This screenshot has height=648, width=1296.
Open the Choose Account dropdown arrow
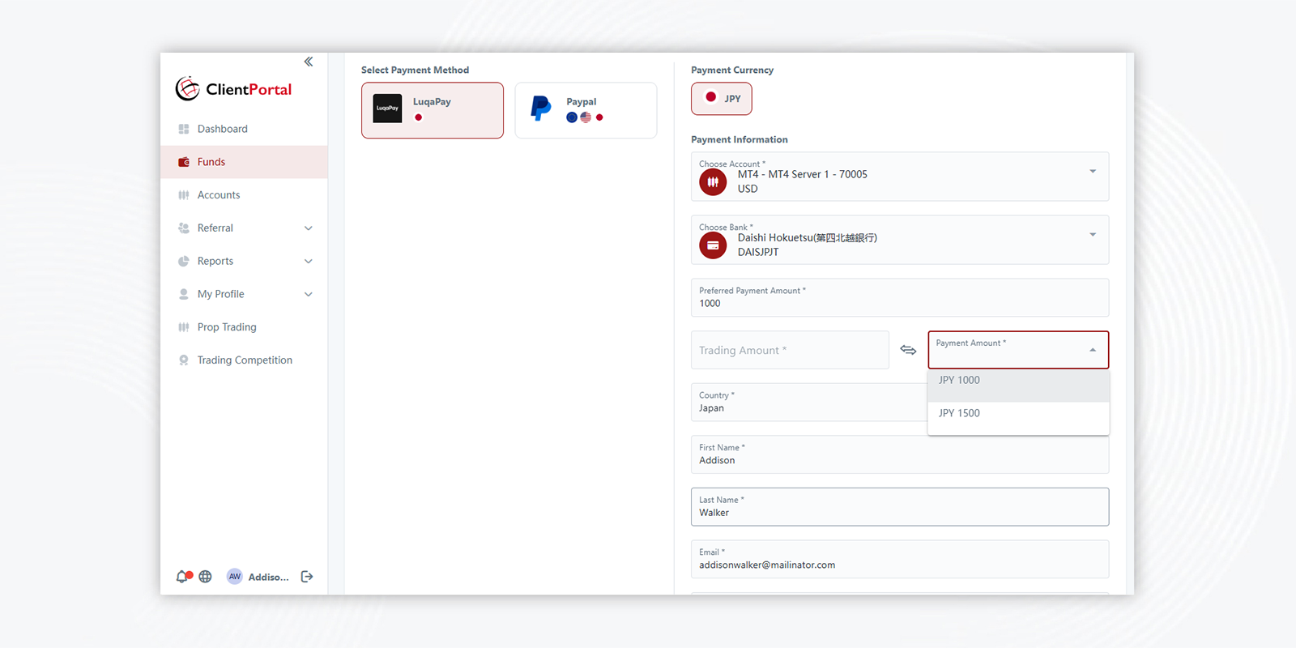tap(1093, 172)
